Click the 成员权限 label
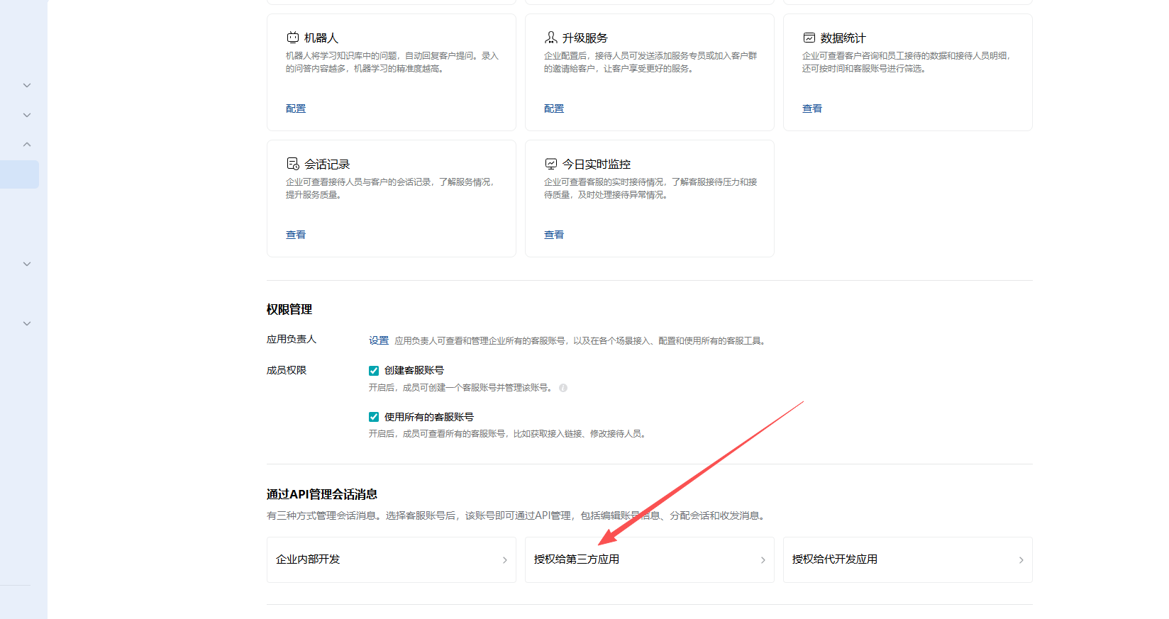The image size is (1169, 619). tap(287, 370)
